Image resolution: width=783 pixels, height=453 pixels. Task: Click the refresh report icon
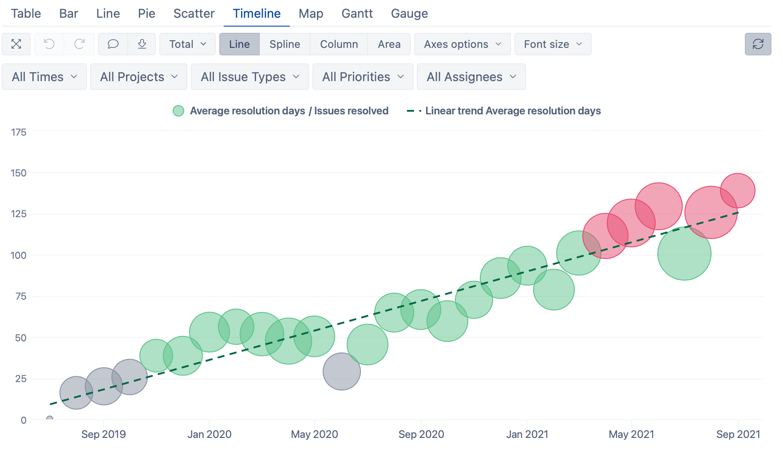point(758,44)
